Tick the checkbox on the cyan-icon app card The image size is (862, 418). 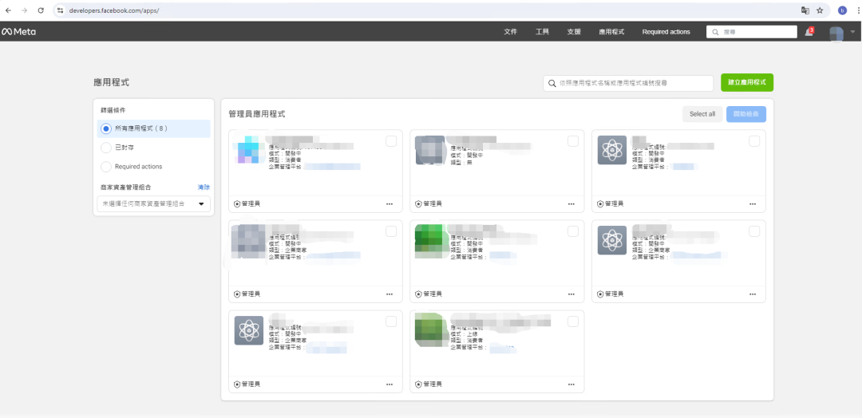tap(391, 141)
